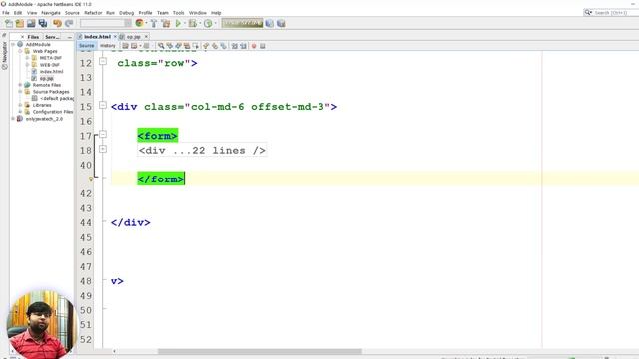
Task: Click the Build Project hammer icon
Action: pyautogui.click(x=154, y=24)
